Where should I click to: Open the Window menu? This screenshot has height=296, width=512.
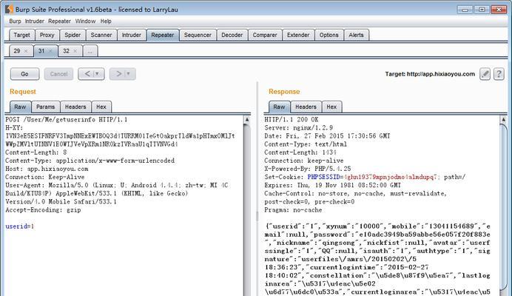pyautogui.click(x=85, y=21)
